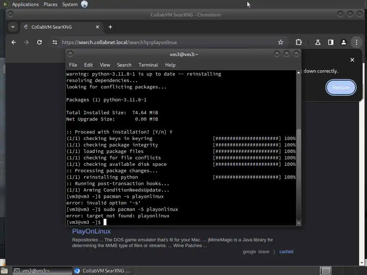367x275 pixels.
Task: Click the brave engine label
Action: pyautogui.click(x=263, y=252)
